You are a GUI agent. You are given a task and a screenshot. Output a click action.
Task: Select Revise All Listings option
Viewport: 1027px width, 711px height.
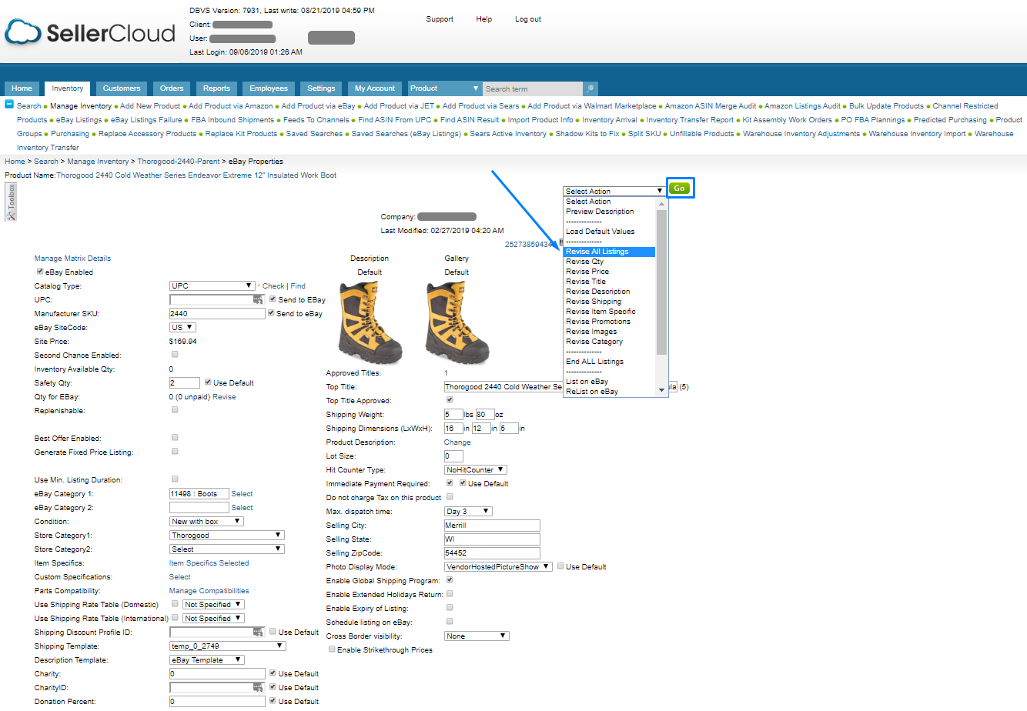click(x=609, y=252)
